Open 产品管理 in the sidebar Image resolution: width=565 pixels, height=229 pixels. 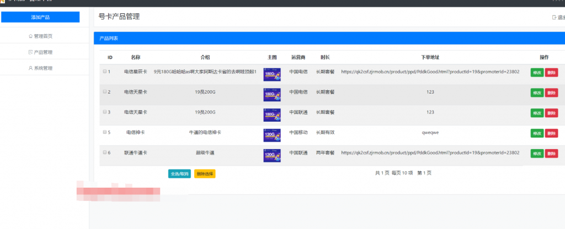[x=40, y=52]
